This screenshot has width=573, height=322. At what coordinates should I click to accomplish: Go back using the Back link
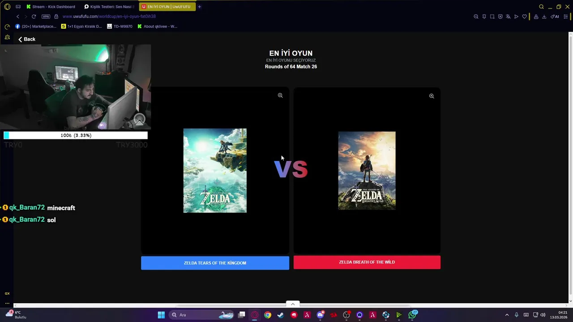[x=26, y=39]
